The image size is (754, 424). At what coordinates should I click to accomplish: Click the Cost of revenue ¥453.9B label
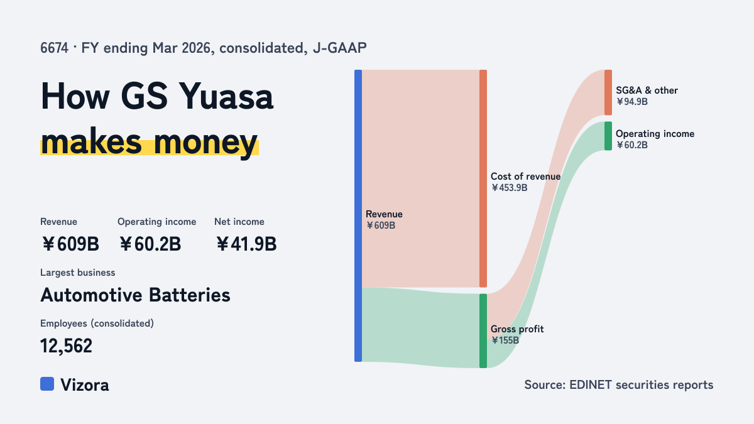(x=525, y=182)
